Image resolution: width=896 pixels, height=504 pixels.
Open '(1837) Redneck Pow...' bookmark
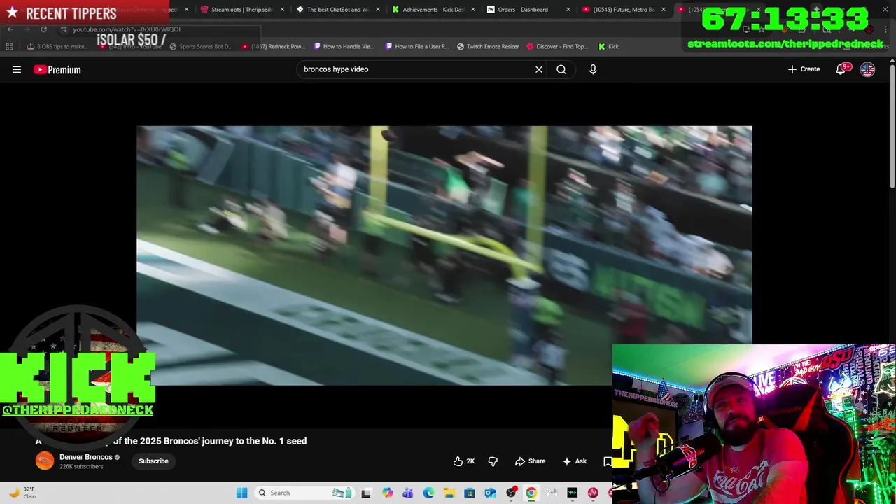(x=273, y=47)
